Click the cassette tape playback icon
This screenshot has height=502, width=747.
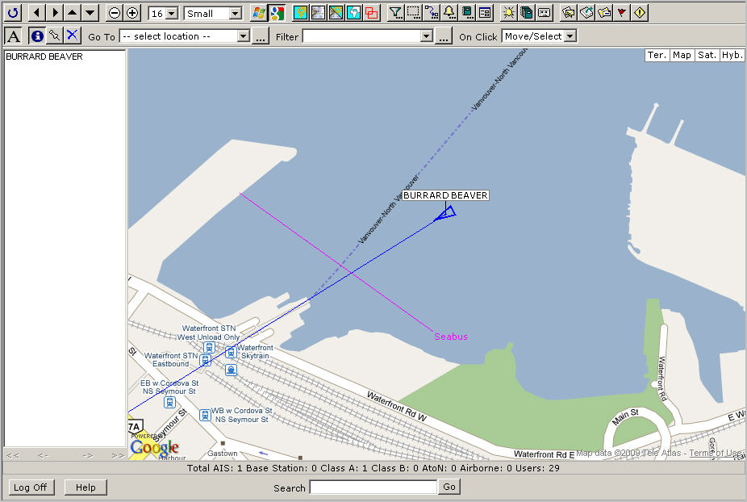(x=544, y=13)
